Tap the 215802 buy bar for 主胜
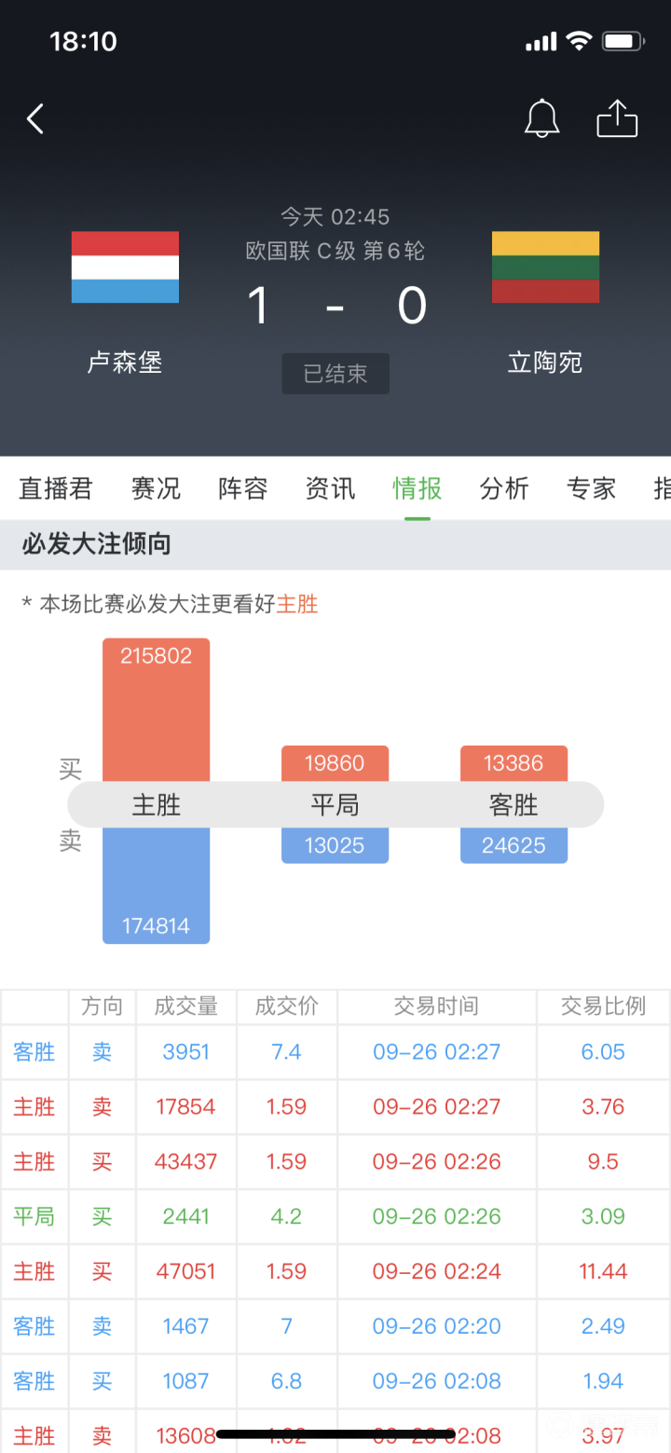The image size is (671, 1453). click(x=156, y=708)
